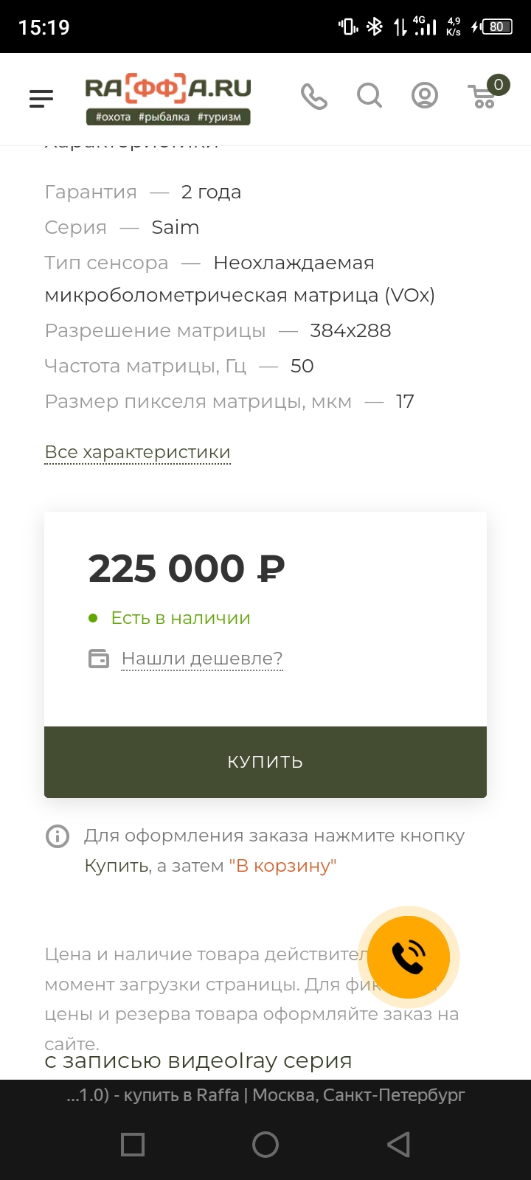Tap the info icon near order note

point(58,836)
